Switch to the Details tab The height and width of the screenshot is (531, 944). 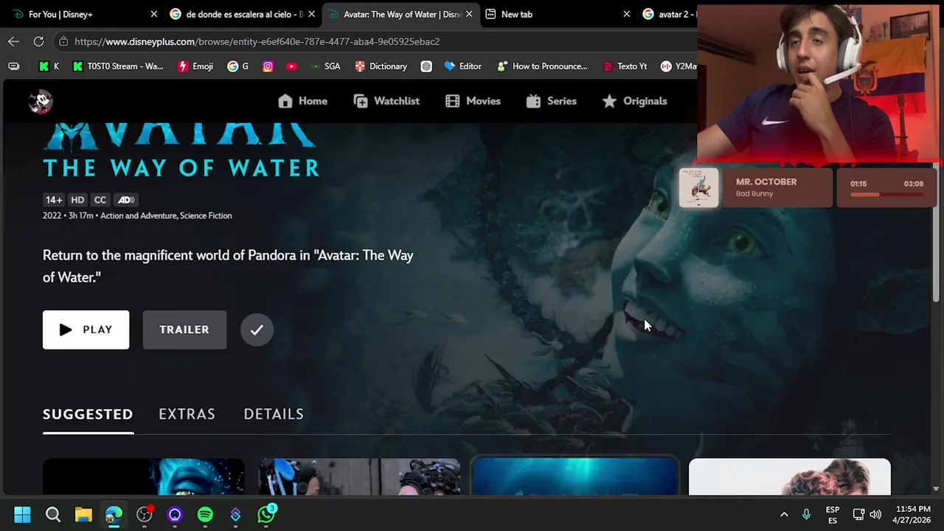(274, 414)
